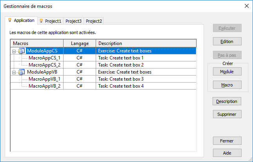Image resolution: width=253 pixels, height=162 pixels.
Task: Click the ModuleAppCS module icon
Action: click(x=22, y=51)
